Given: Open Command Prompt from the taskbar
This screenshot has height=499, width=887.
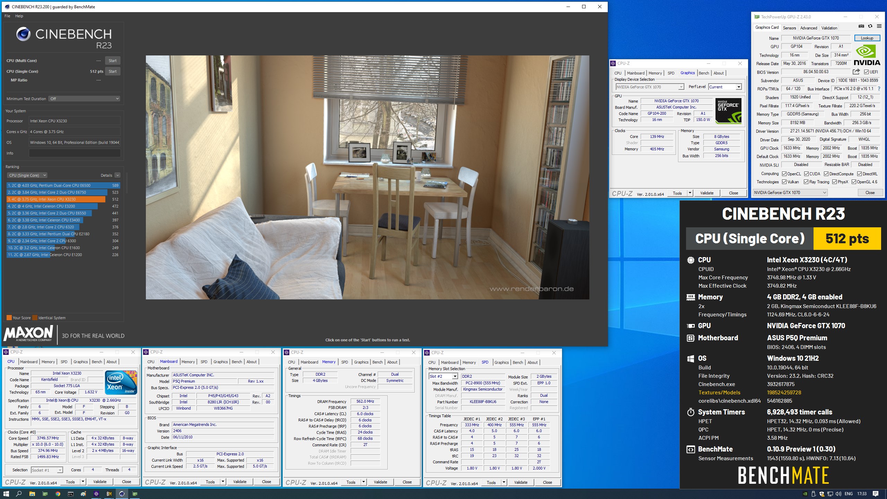Looking at the screenshot, I should [70, 494].
